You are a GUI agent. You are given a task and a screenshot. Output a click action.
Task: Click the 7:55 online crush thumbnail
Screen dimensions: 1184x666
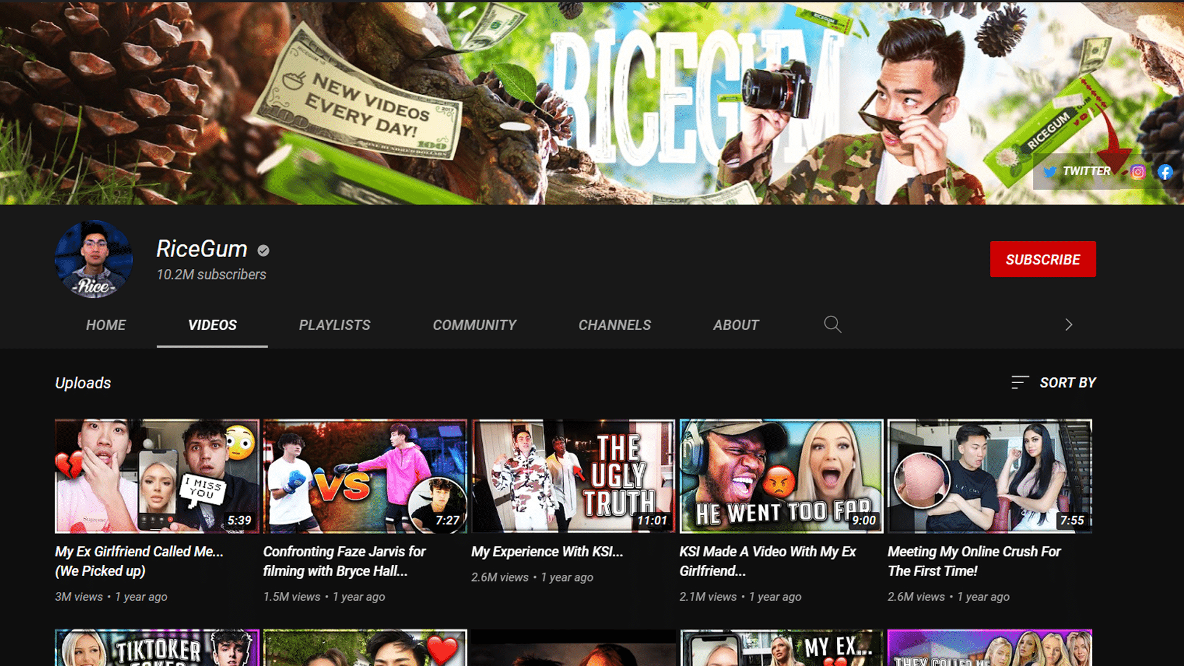click(x=990, y=476)
